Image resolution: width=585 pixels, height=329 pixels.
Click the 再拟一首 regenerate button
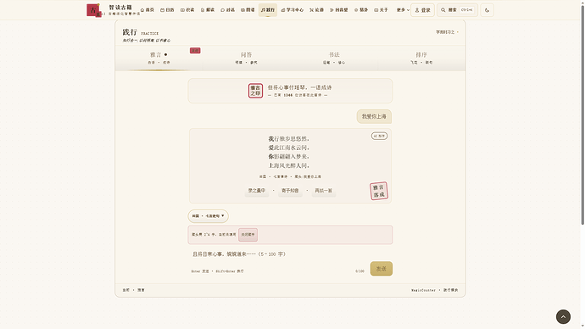tap(324, 191)
